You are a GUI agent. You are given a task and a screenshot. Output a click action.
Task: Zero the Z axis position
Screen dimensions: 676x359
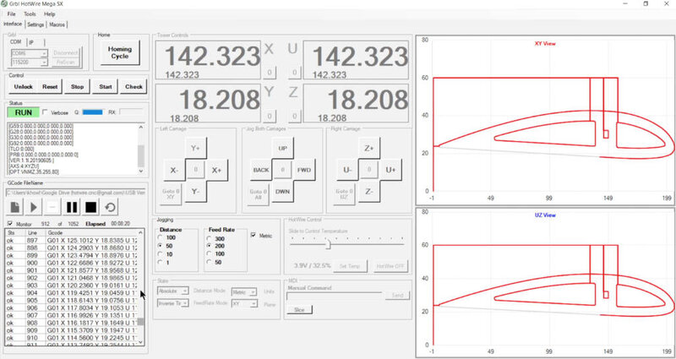coord(294,116)
